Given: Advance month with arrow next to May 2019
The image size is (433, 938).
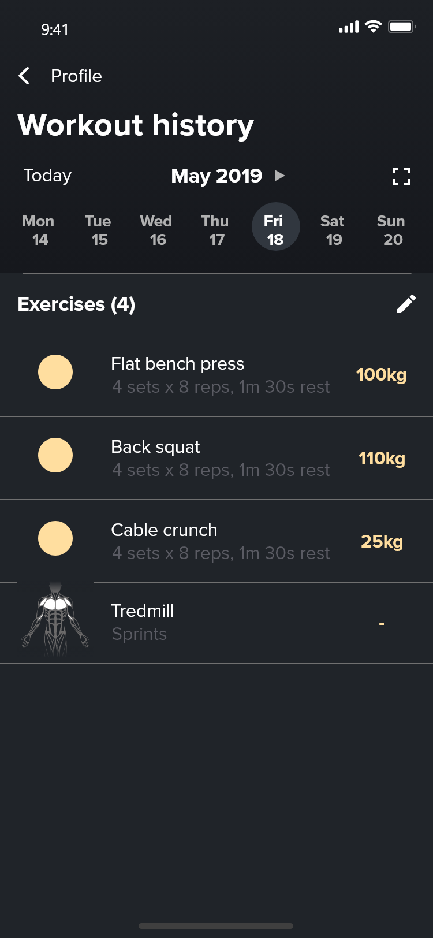Looking at the screenshot, I should tap(280, 176).
